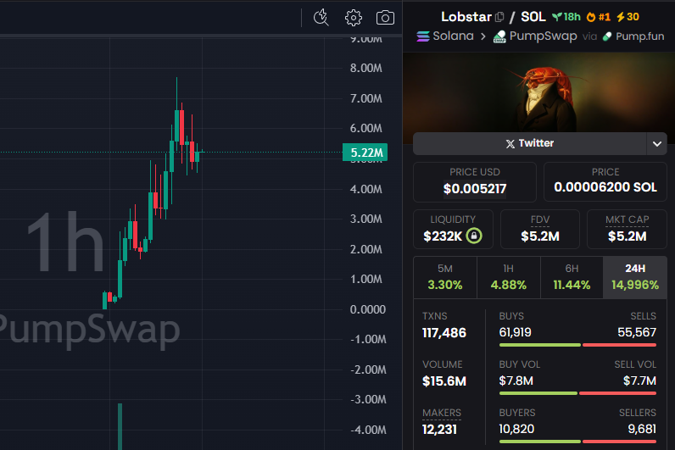Click the Pump.fun pill logo
The width and height of the screenshot is (675, 450).
point(607,36)
